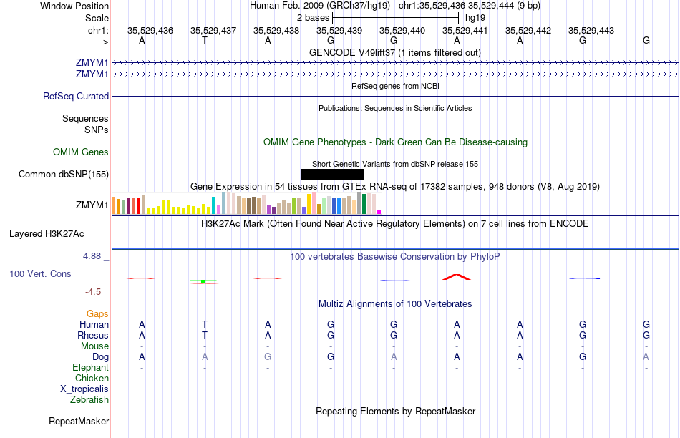Open GENCODE V49lift37 track title
Viewport: 680px width, 438px height.
point(395,52)
